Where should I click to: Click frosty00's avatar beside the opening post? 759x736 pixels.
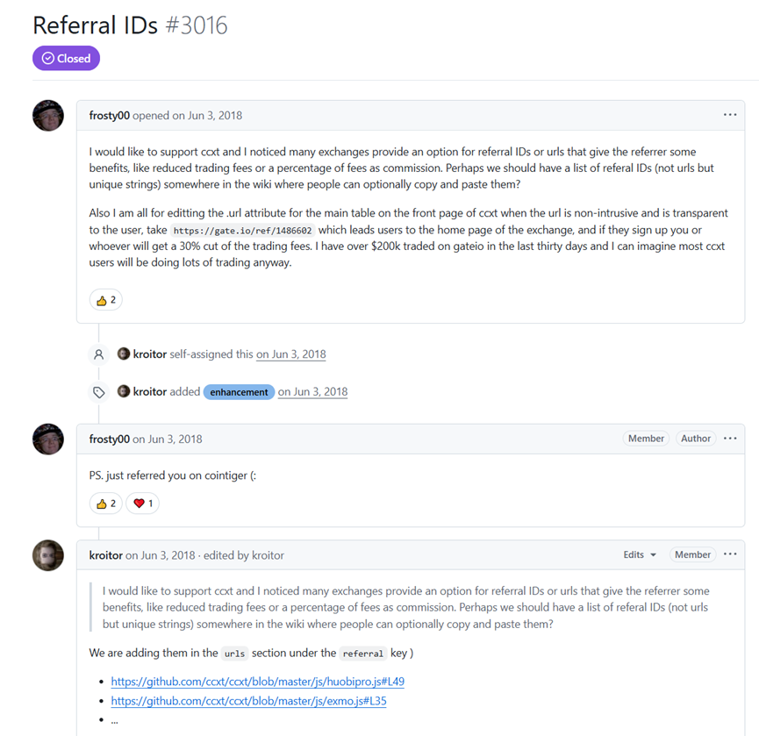point(48,116)
